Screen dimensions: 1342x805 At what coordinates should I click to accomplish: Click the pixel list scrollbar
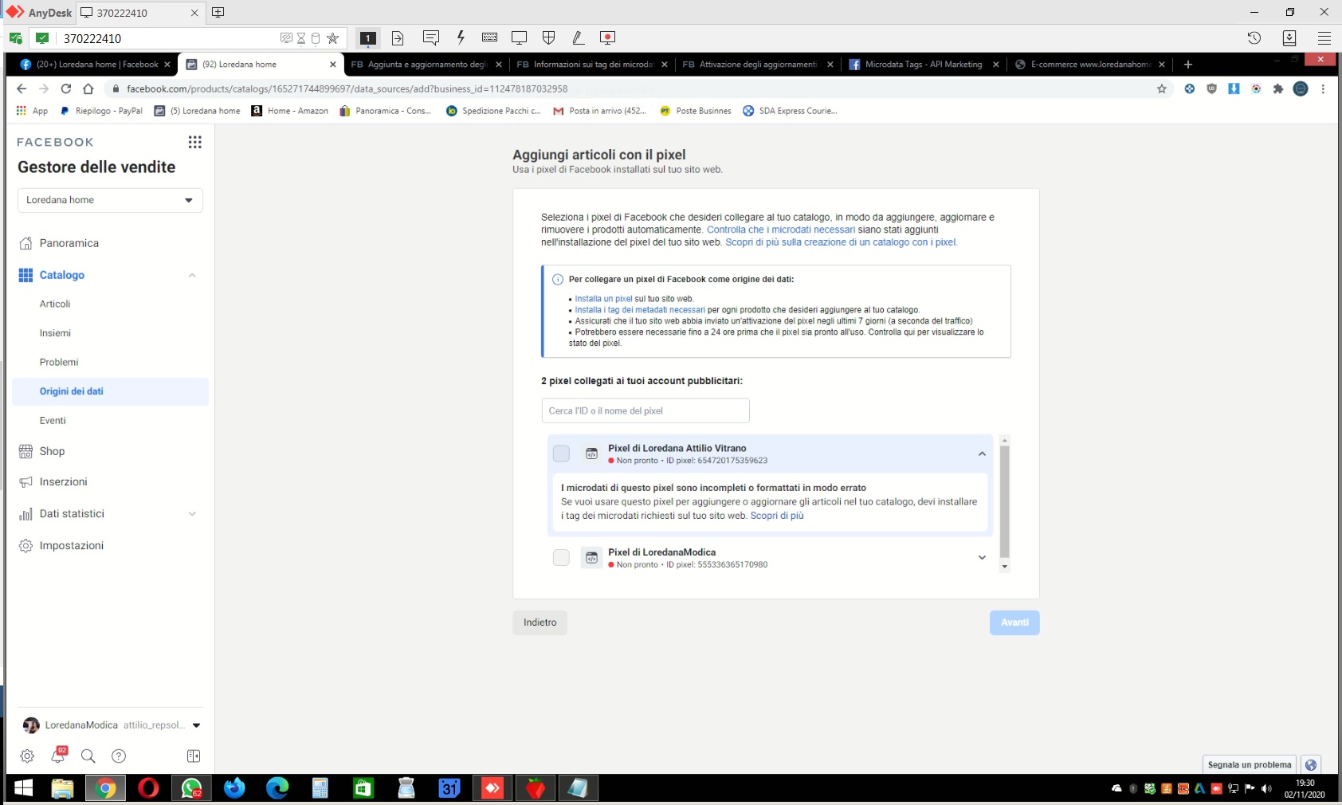coord(1004,501)
